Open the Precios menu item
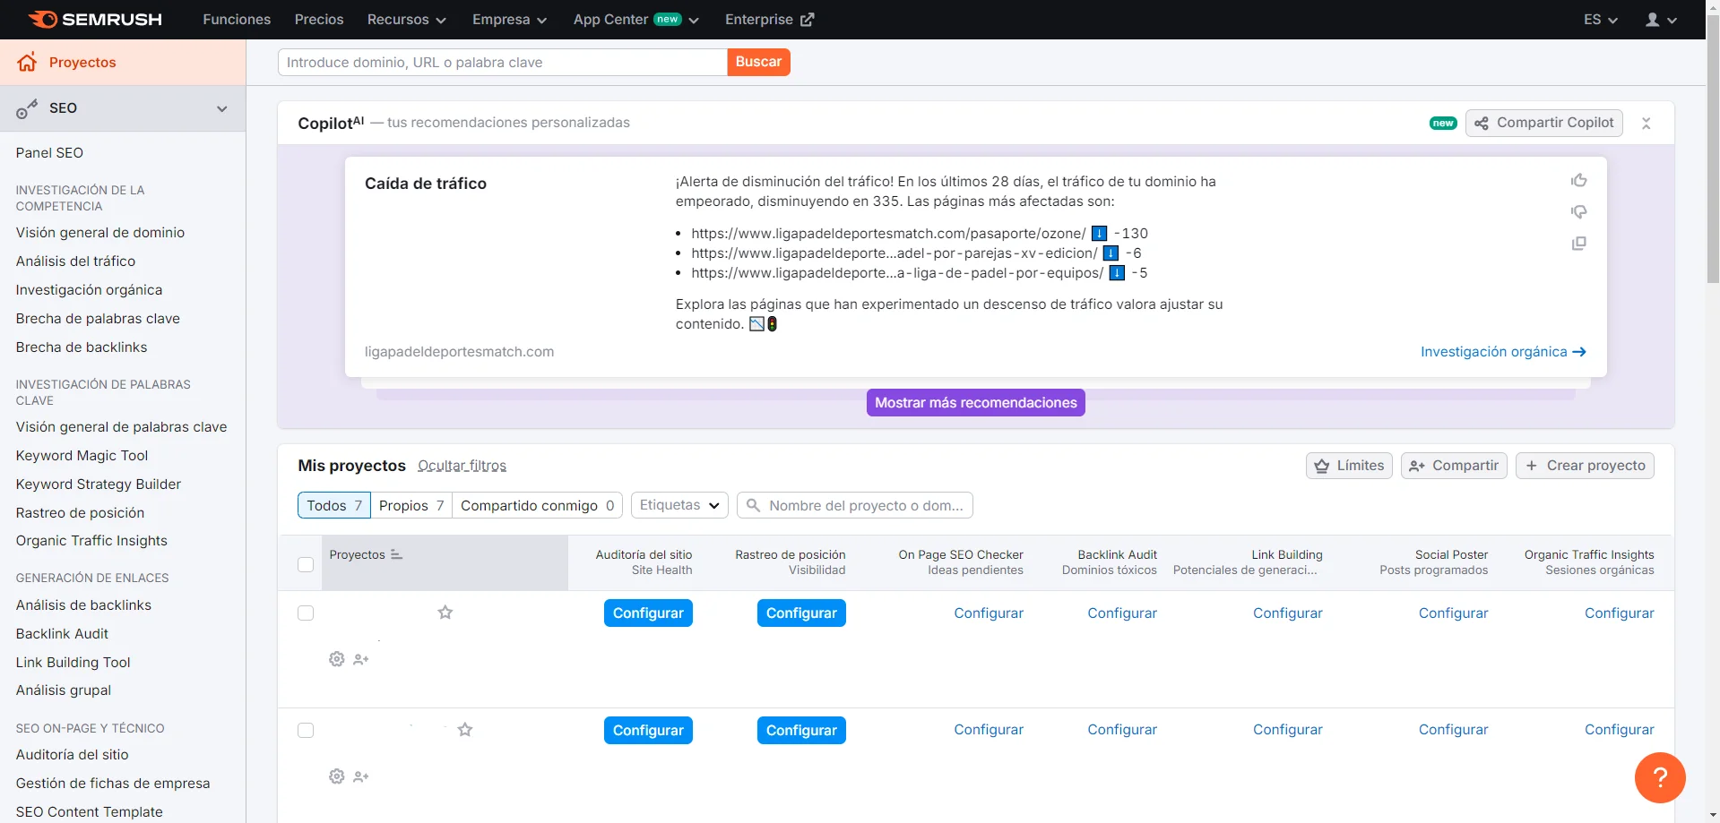Screen dimensions: 1720x823 pos(319,20)
